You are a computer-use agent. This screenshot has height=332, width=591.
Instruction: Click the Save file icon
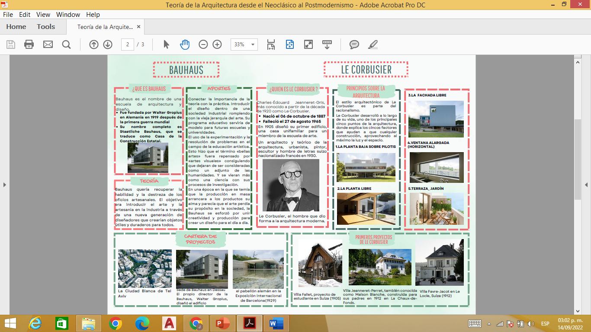[x=11, y=44]
